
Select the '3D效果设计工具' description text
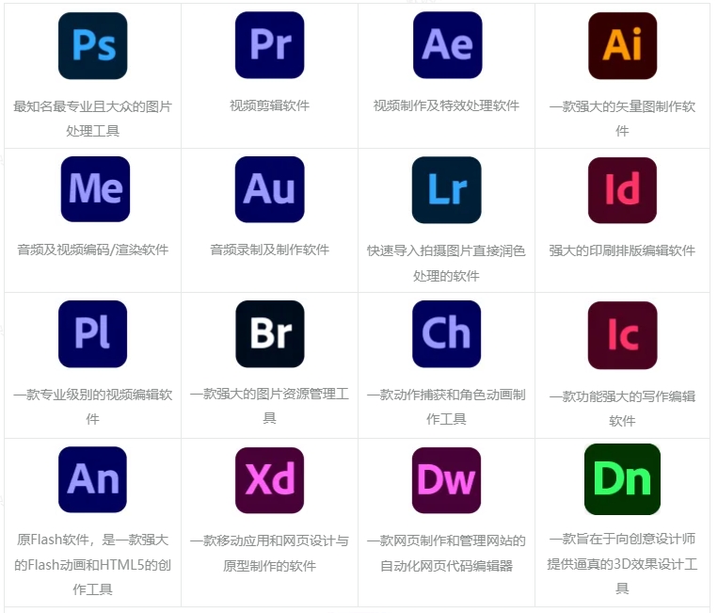point(623,563)
